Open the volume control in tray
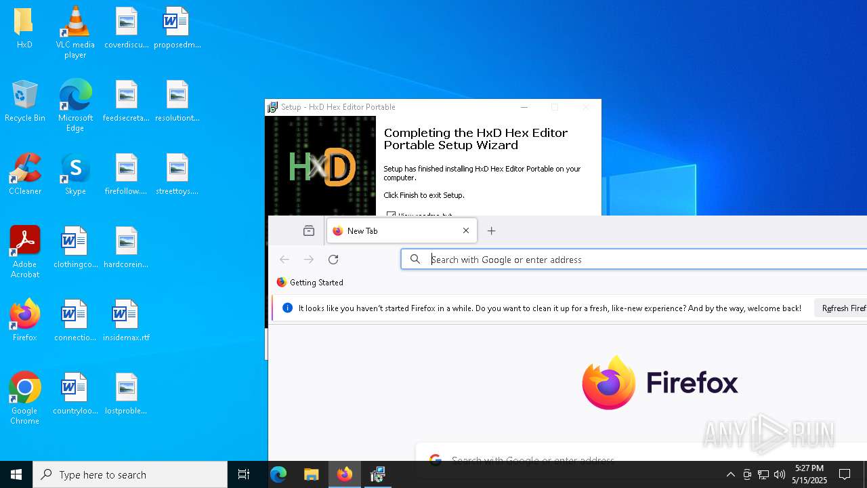Screen dimensions: 867x488 coord(780,474)
